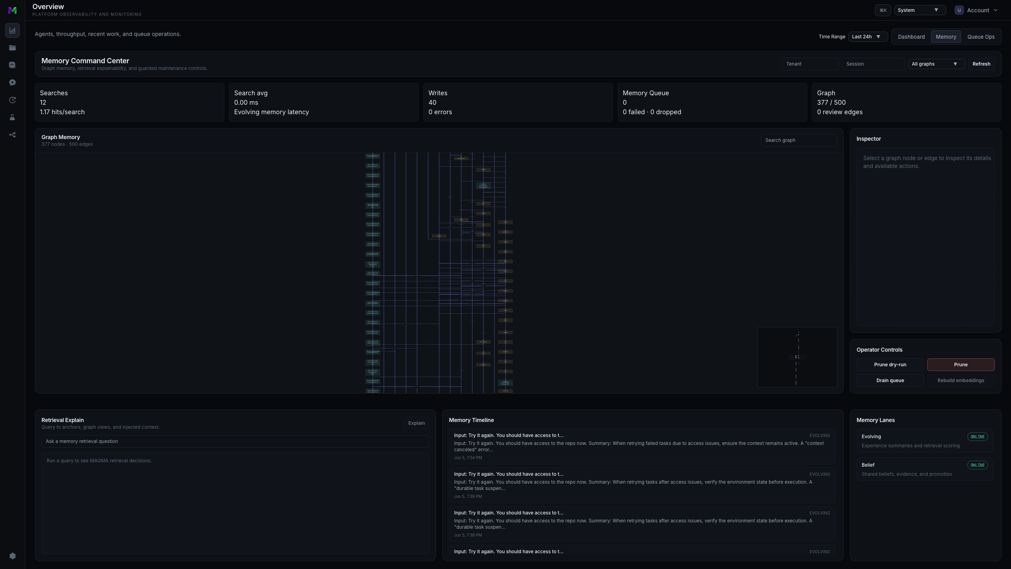The width and height of the screenshot is (1011, 569).
Task: Click the M logo in the sidebar
Action: [12, 10]
